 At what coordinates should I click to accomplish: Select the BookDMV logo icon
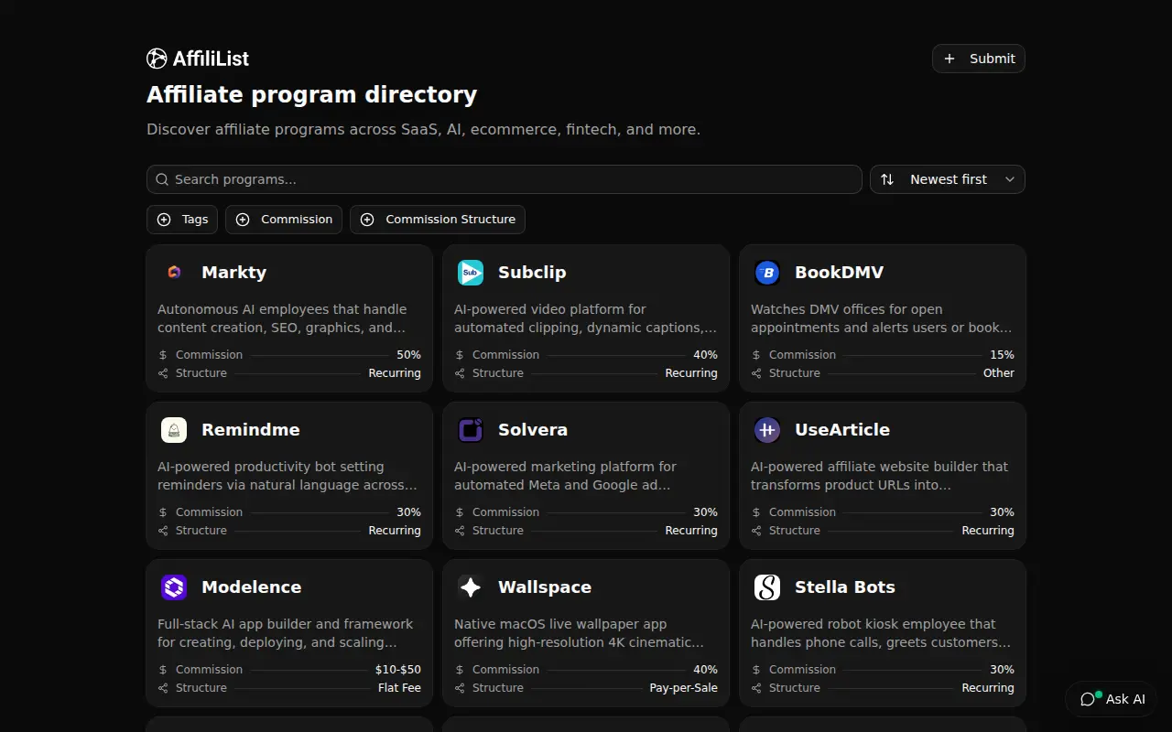(x=767, y=273)
